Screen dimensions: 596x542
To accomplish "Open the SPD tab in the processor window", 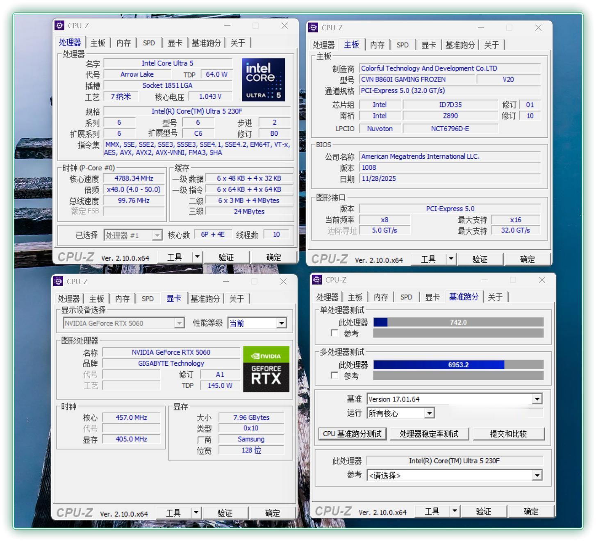I will 149,43.
